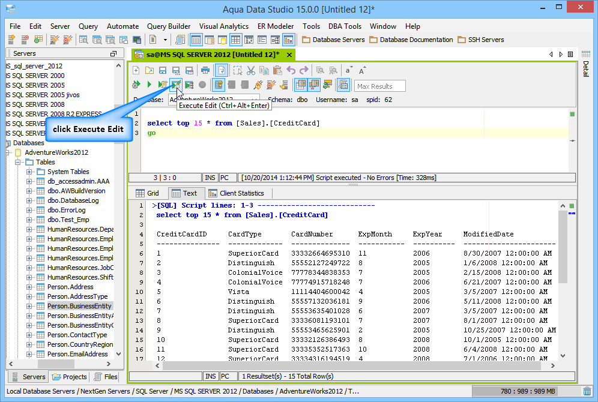The width and height of the screenshot is (598, 402).
Task: Click the Find magnifier icon in editor toolbar
Action: (320, 70)
